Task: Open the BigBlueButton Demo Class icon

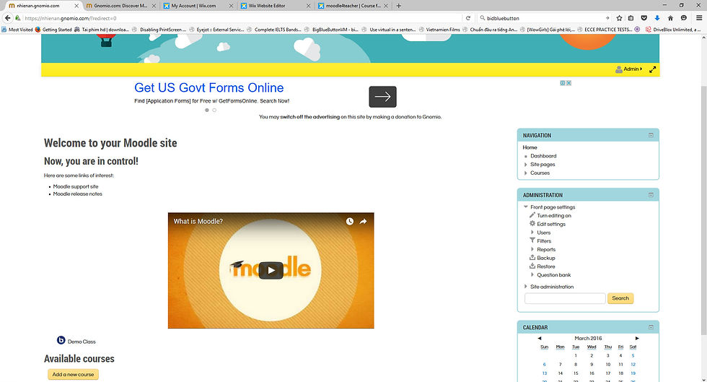Action: pos(61,340)
